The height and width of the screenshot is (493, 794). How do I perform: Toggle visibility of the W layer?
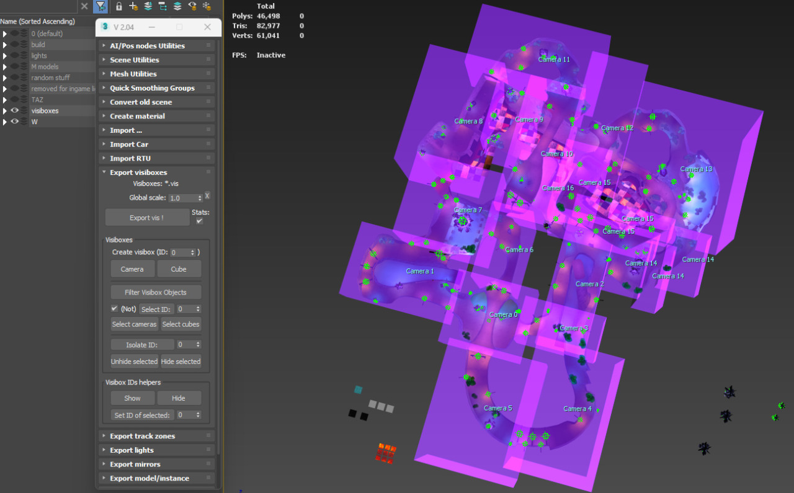point(15,122)
